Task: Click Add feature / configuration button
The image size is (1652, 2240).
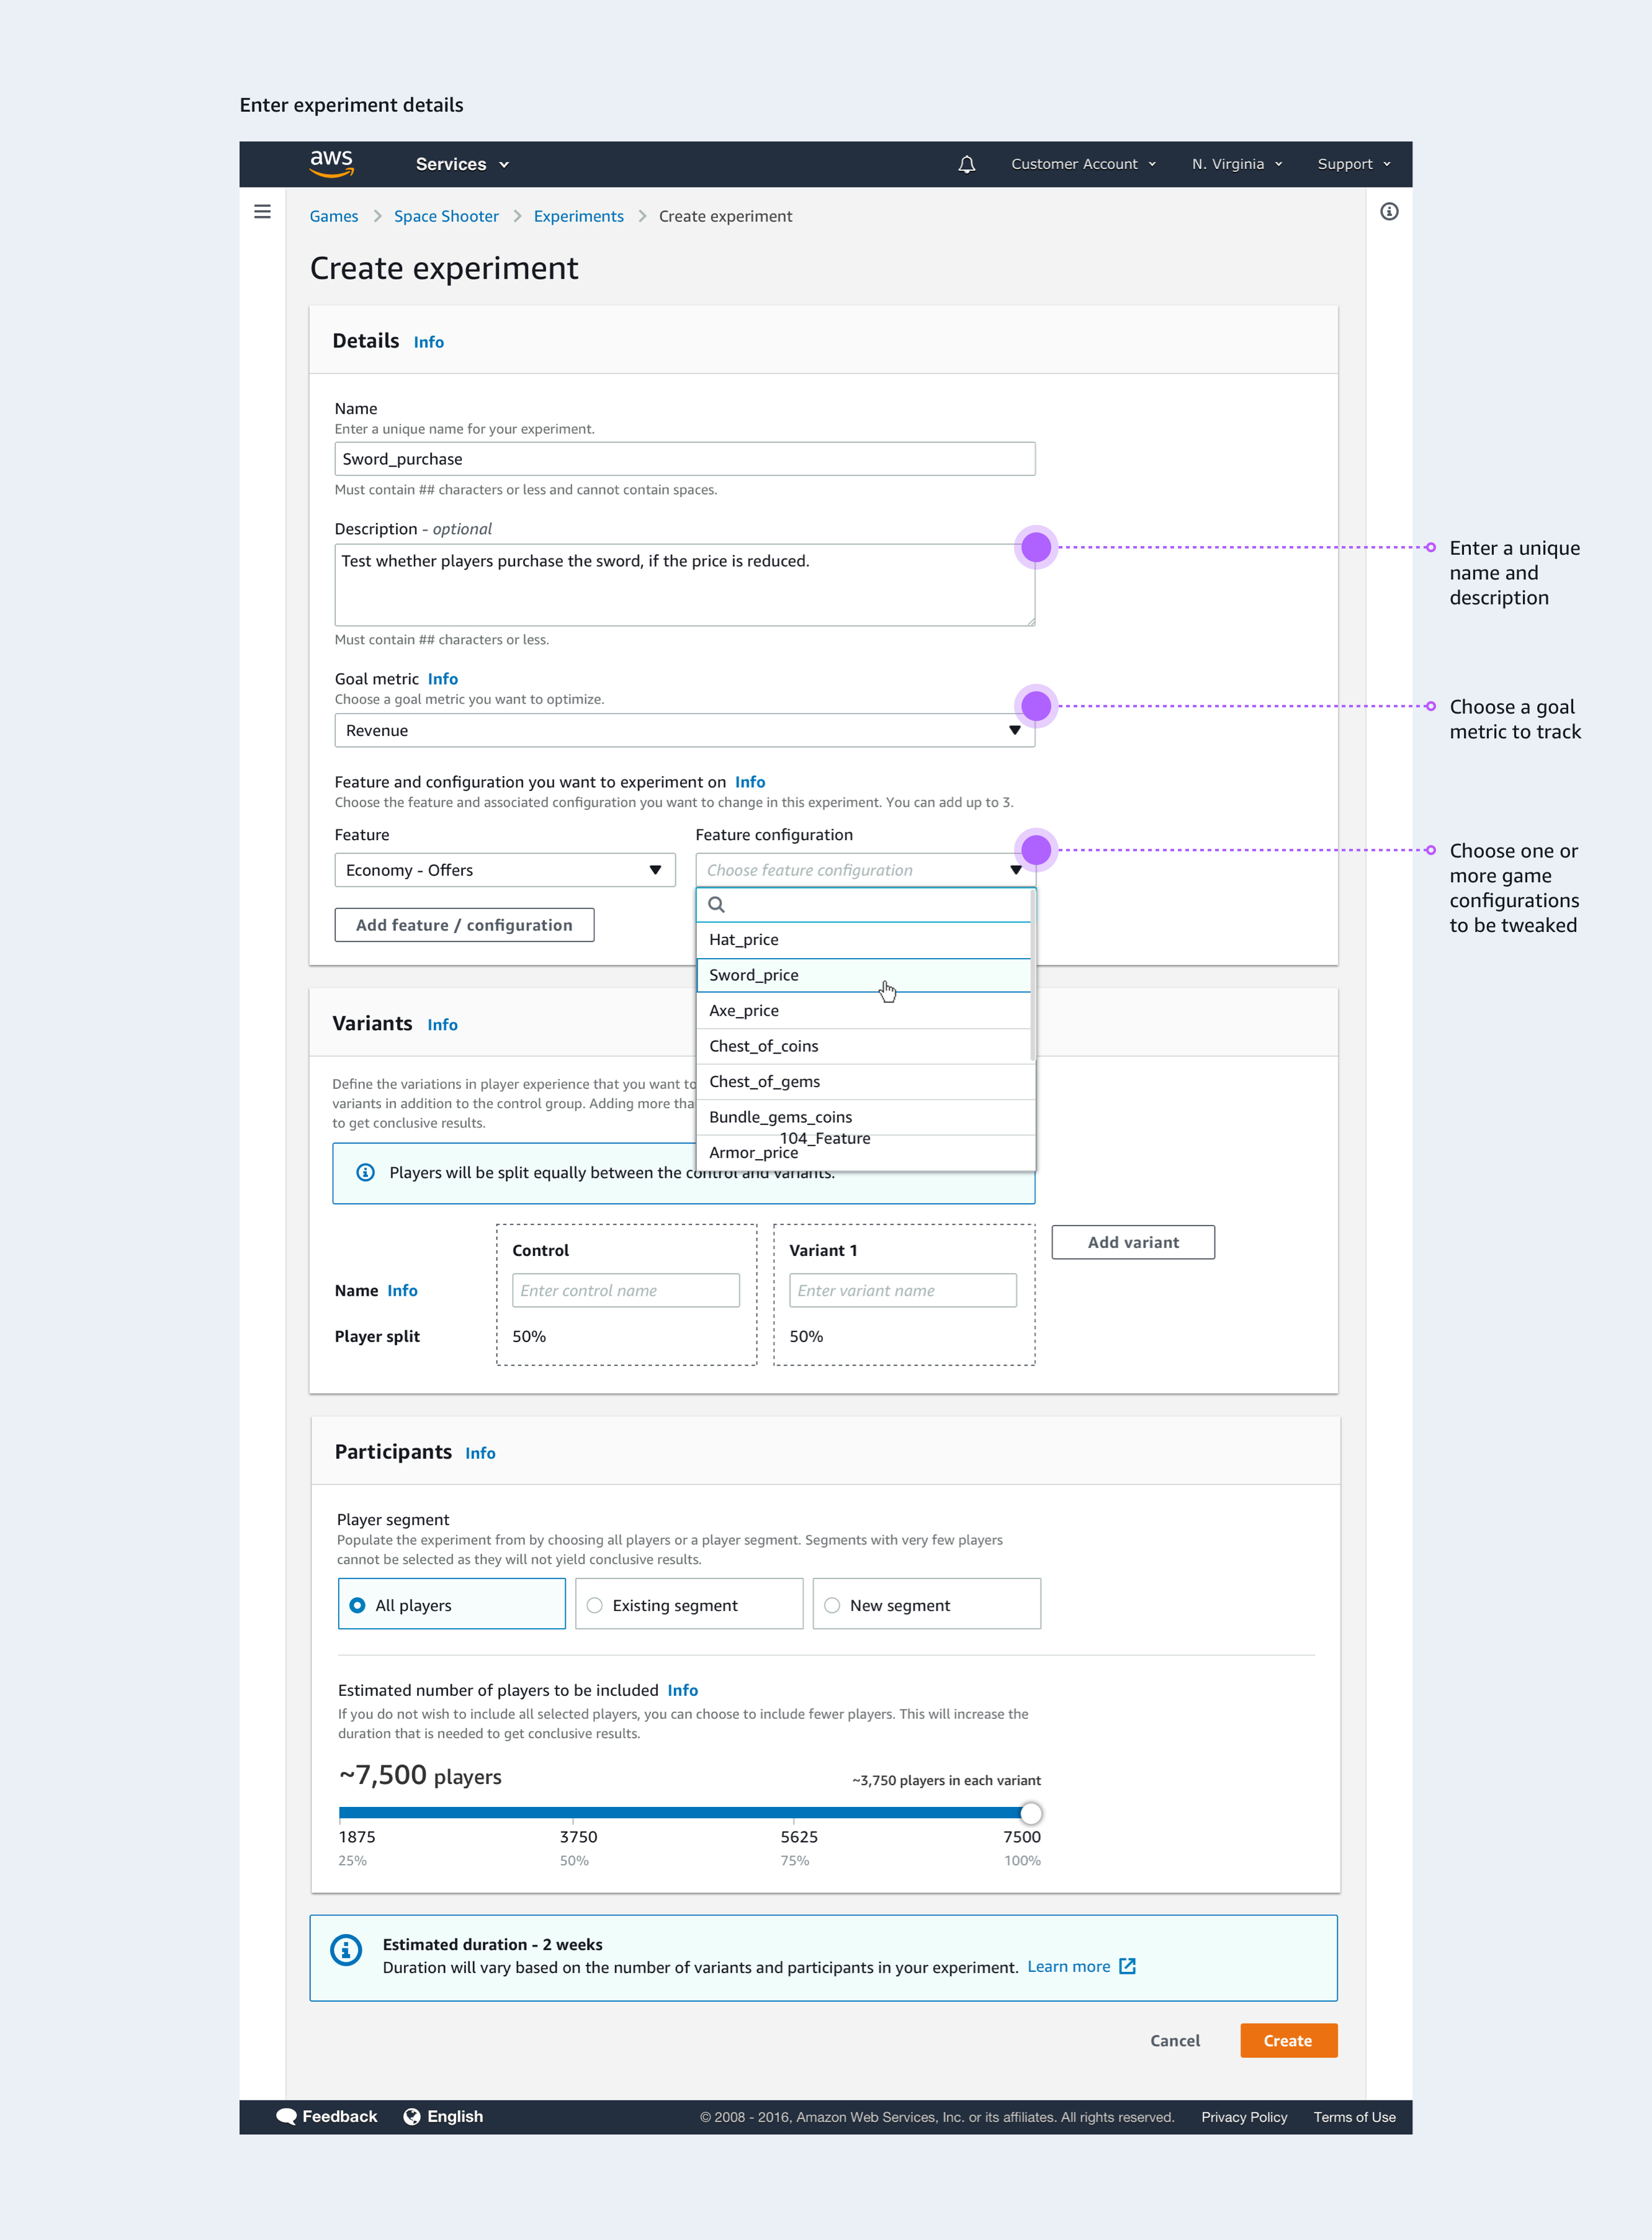Action: [x=464, y=925]
